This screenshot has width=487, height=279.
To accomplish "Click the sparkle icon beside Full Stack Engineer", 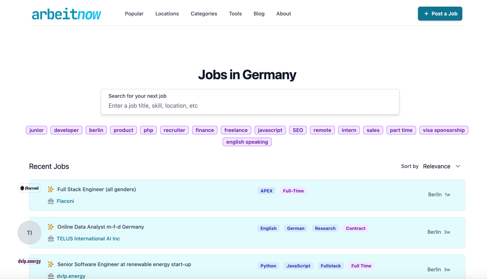I will point(51,189).
